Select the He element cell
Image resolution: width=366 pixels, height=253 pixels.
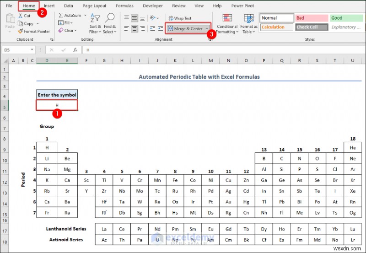pyautogui.click(x=353, y=147)
